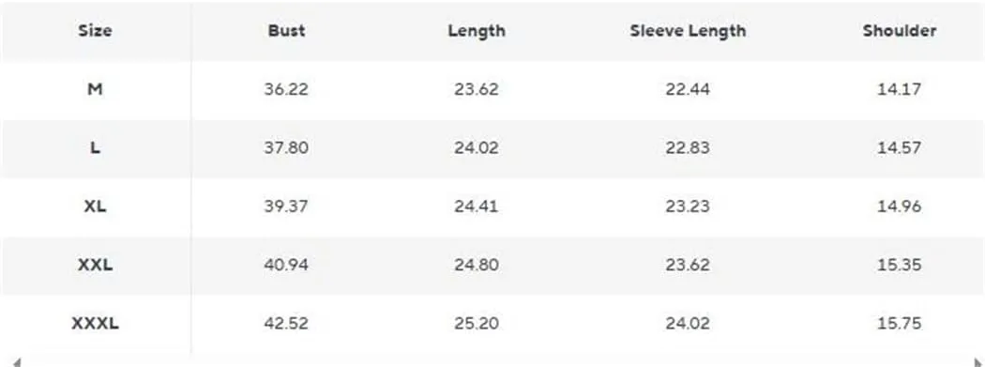The image size is (985, 367).
Task: Select the length value 25.20
Action: click(x=477, y=324)
